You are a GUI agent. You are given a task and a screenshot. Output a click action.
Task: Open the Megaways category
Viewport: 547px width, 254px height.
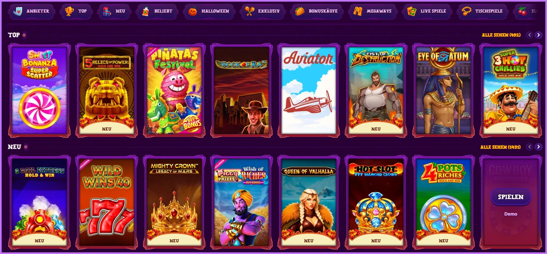click(372, 11)
